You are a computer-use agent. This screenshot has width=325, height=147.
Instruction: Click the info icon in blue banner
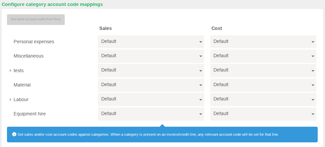14,134
